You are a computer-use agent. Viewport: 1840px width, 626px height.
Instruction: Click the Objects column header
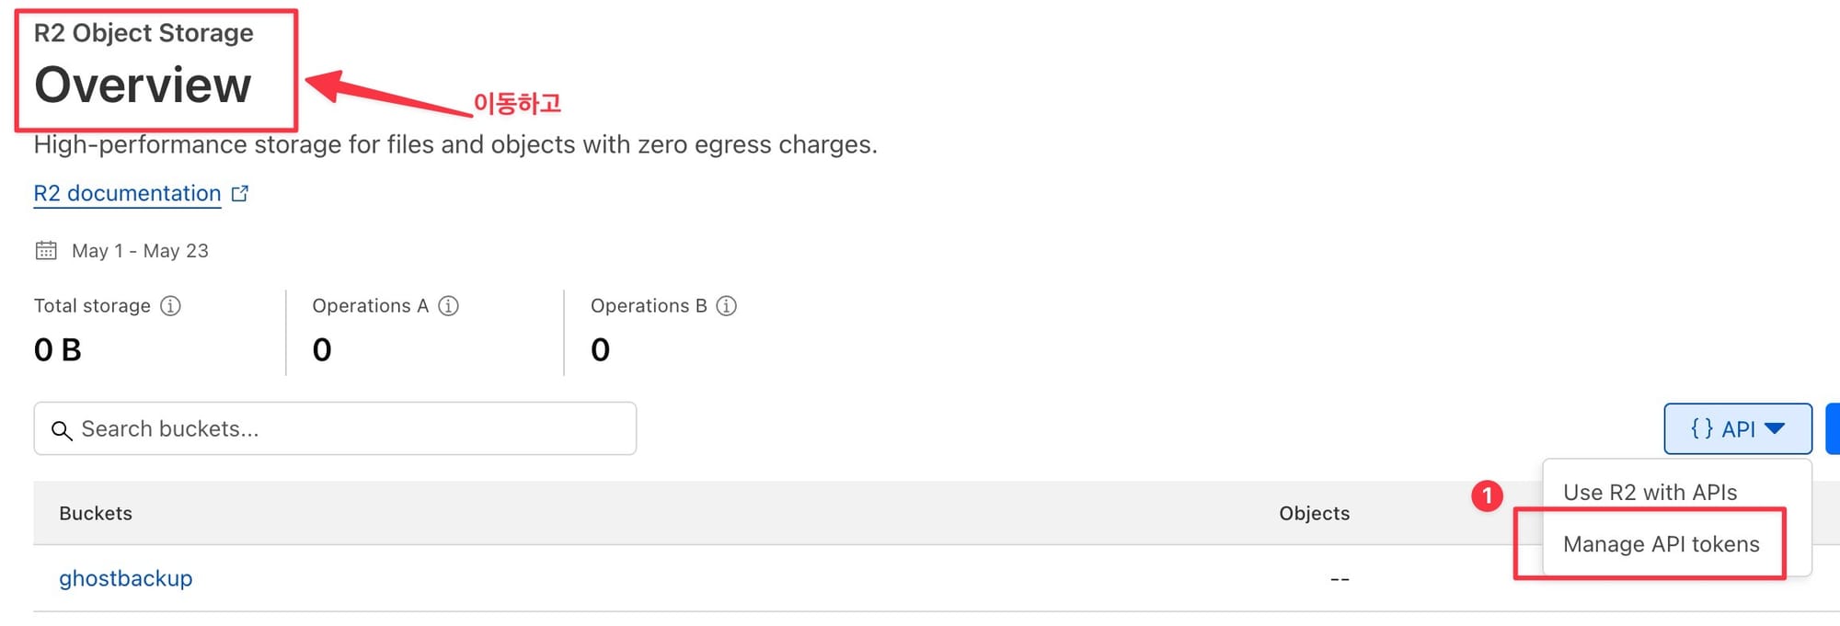1314,514
